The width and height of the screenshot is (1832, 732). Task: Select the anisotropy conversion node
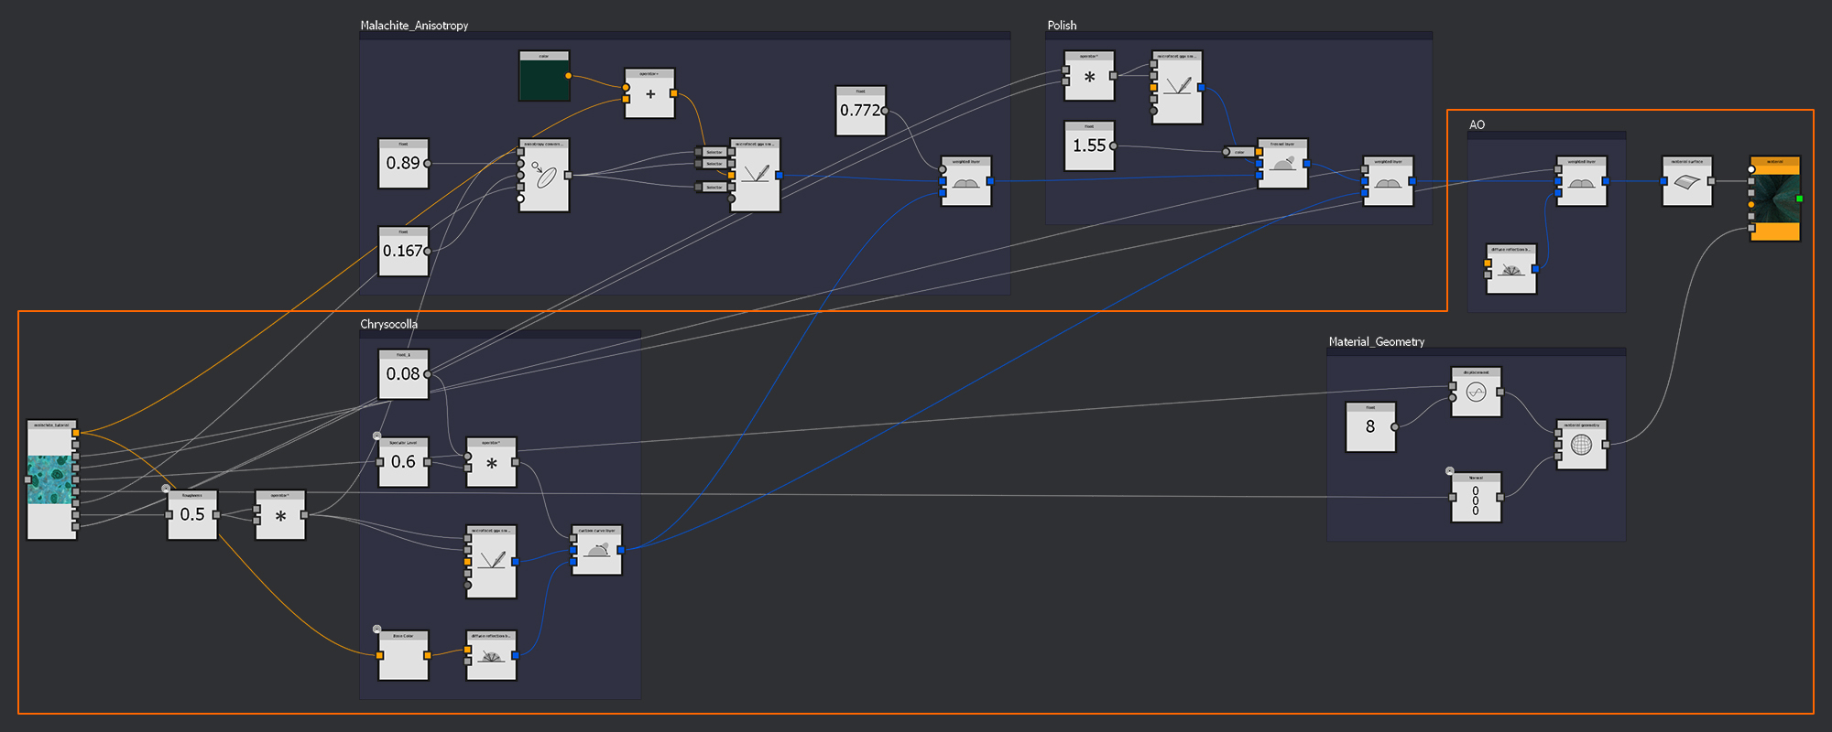544,176
